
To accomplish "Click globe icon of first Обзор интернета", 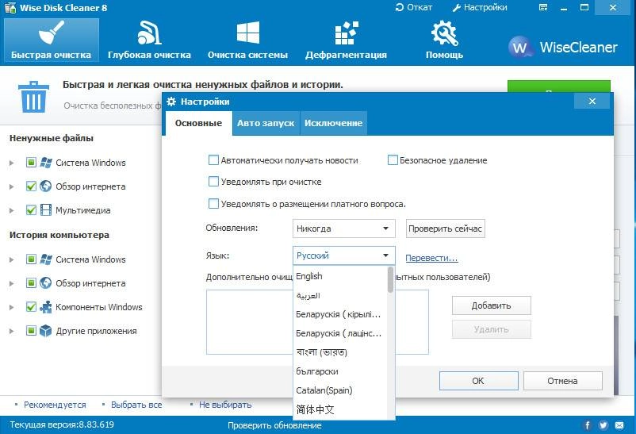I will click(x=46, y=186).
